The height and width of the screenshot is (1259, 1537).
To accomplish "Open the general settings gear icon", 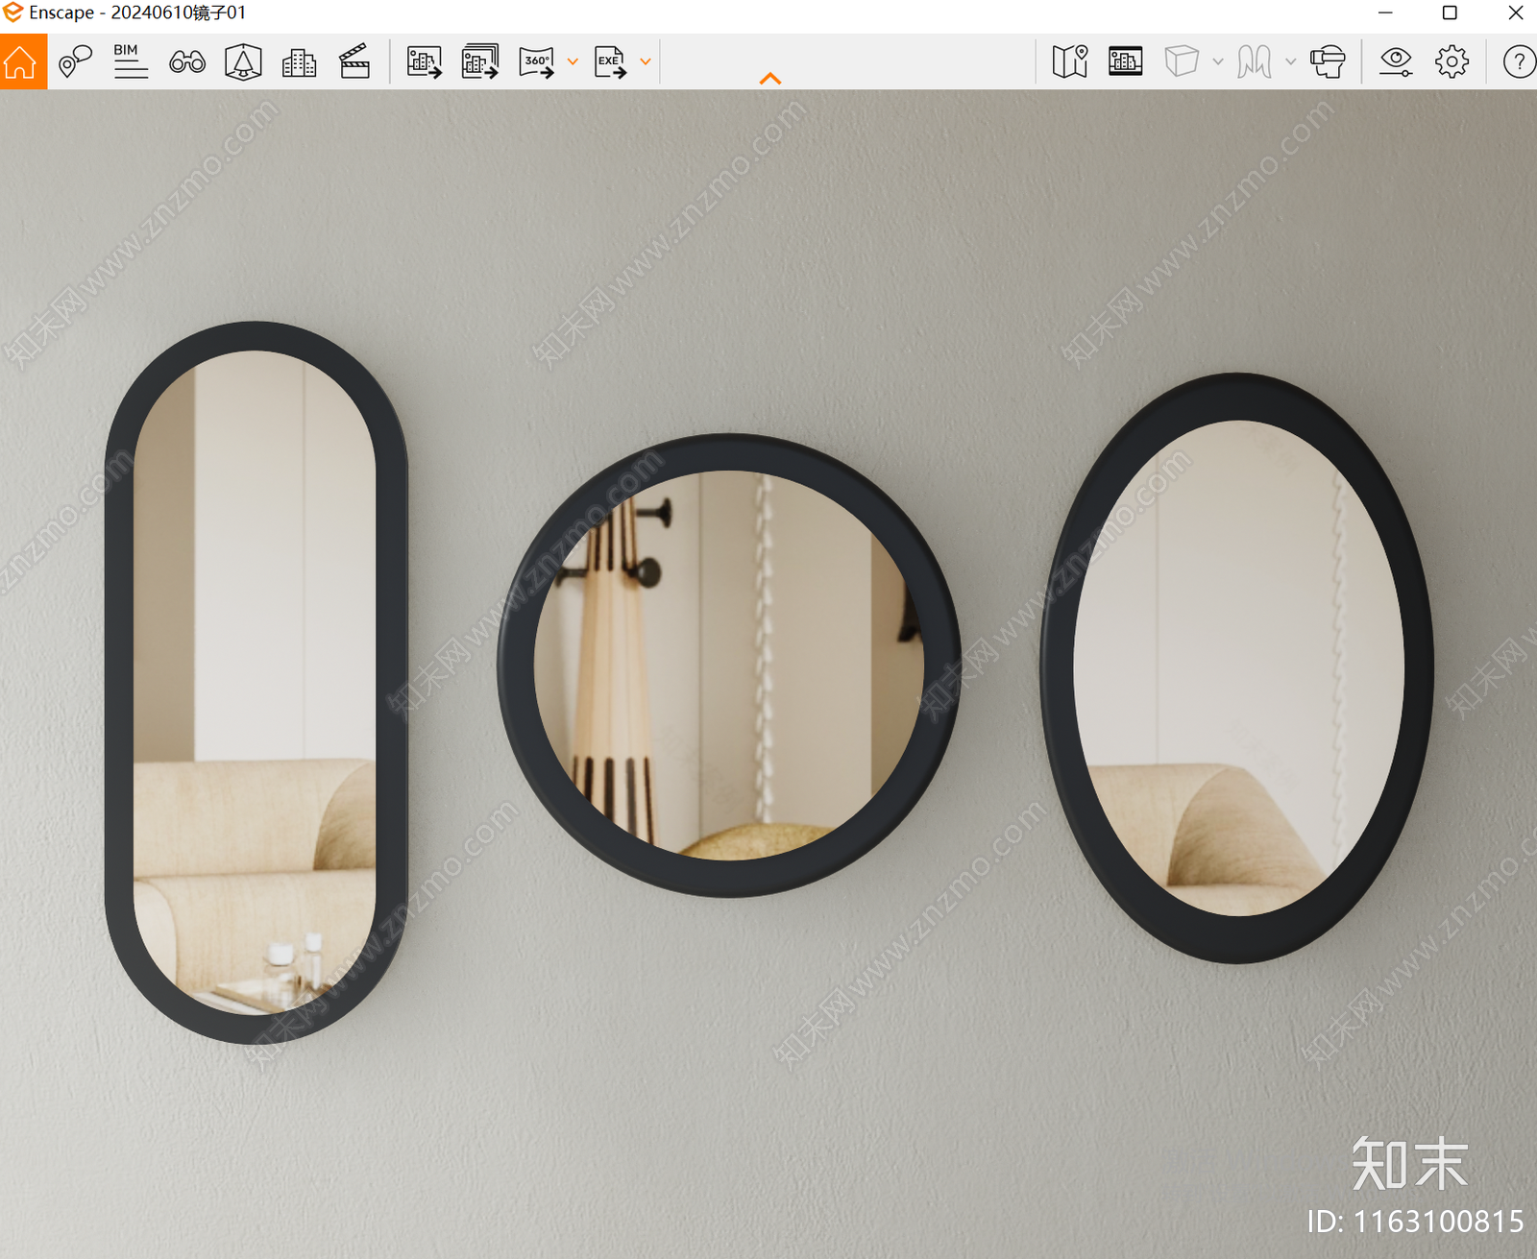I will tap(1452, 62).
